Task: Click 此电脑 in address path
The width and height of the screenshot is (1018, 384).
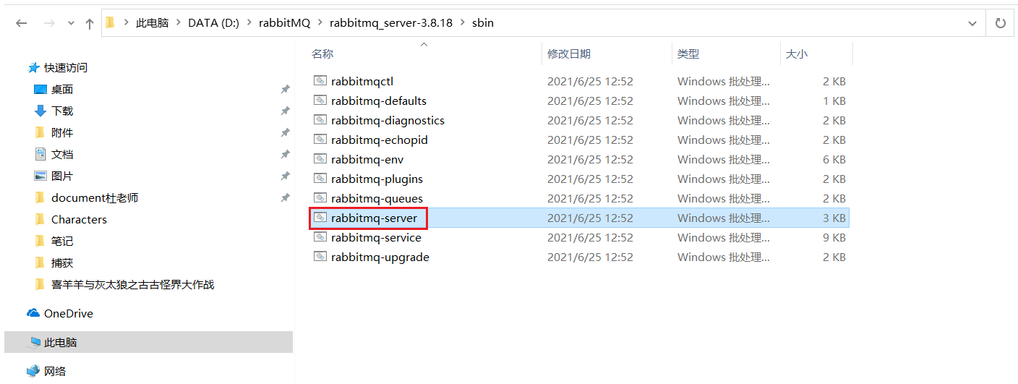Action: (x=152, y=23)
